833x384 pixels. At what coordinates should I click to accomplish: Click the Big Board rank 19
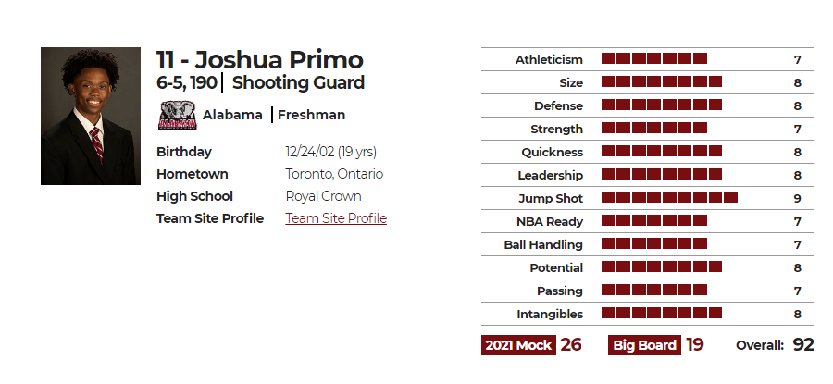click(x=694, y=345)
